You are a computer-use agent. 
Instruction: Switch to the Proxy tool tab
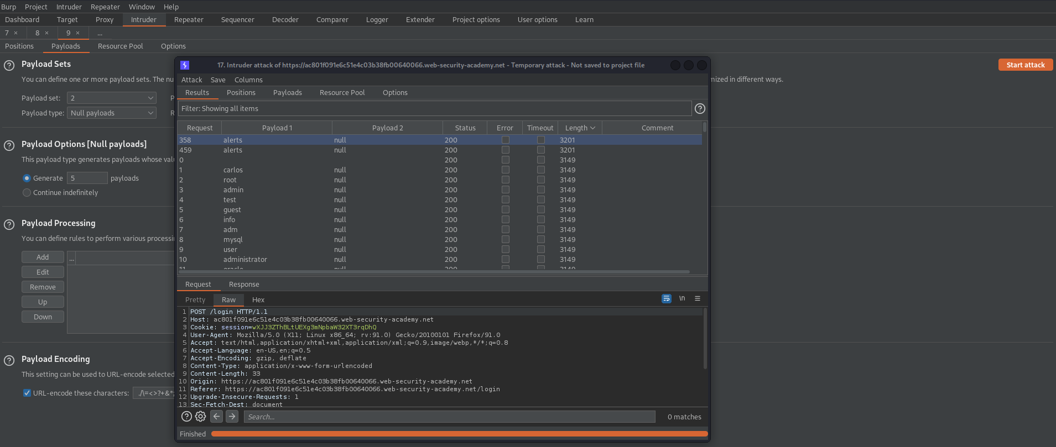(x=105, y=19)
